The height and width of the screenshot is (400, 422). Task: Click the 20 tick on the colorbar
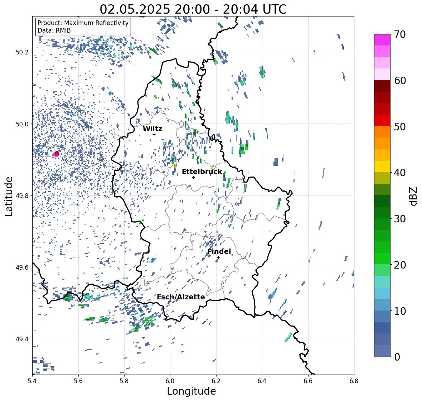pos(400,265)
